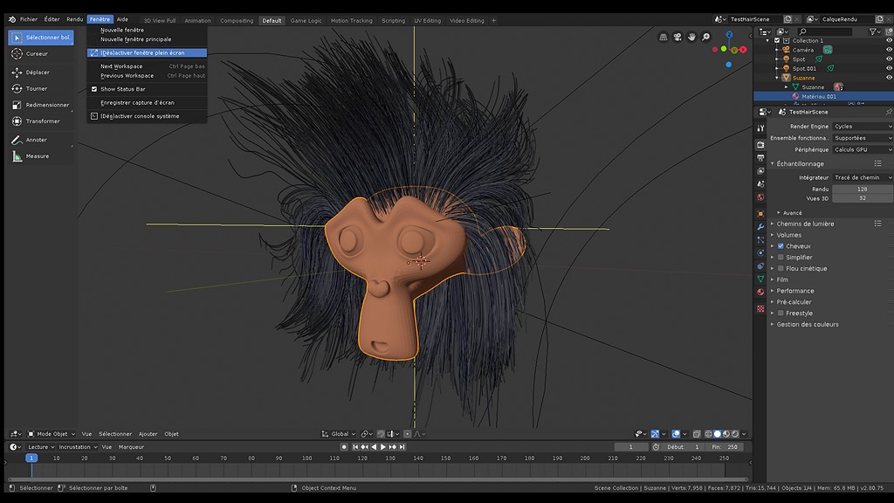
Task: Choose Nouvelle fenêtre principale menu entry
Action: pos(135,39)
